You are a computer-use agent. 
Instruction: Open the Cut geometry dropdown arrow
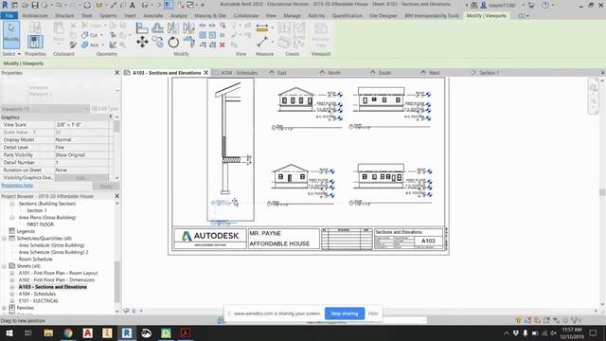[101, 35]
